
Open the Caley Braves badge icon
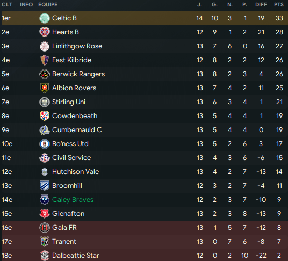point(45,200)
